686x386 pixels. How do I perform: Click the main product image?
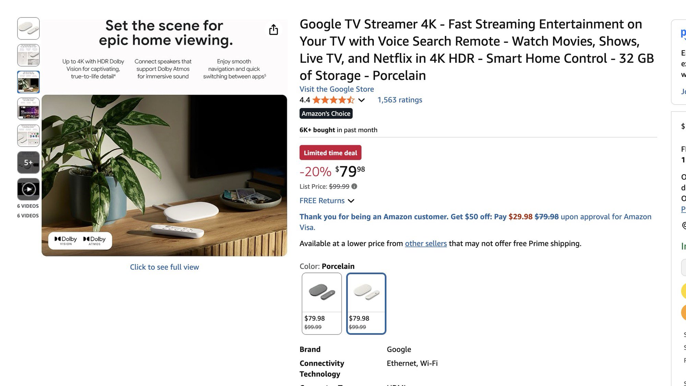[164, 175]
